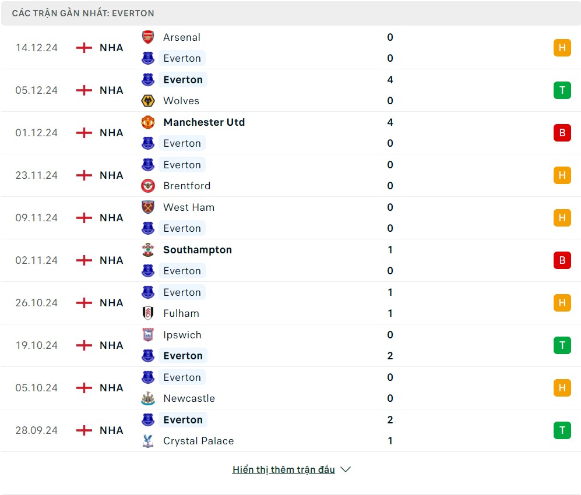
Task: Click the green T badge for Everton–Wolves
Action: (x=562, y=90)
